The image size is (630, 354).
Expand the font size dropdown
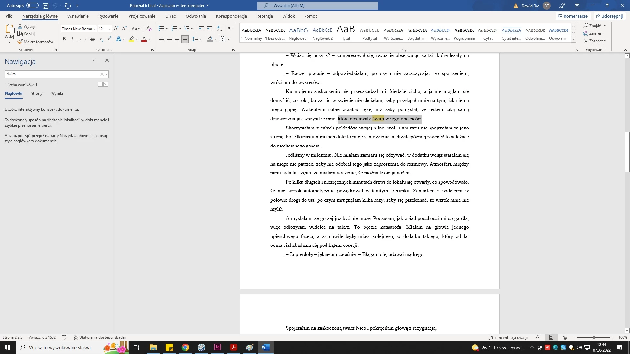tap(110, 29)
